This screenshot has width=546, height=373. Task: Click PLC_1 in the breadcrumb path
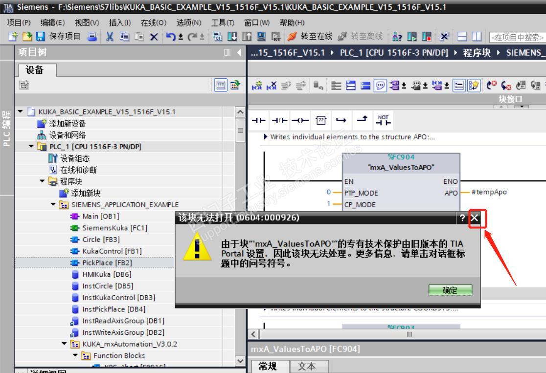394,52
